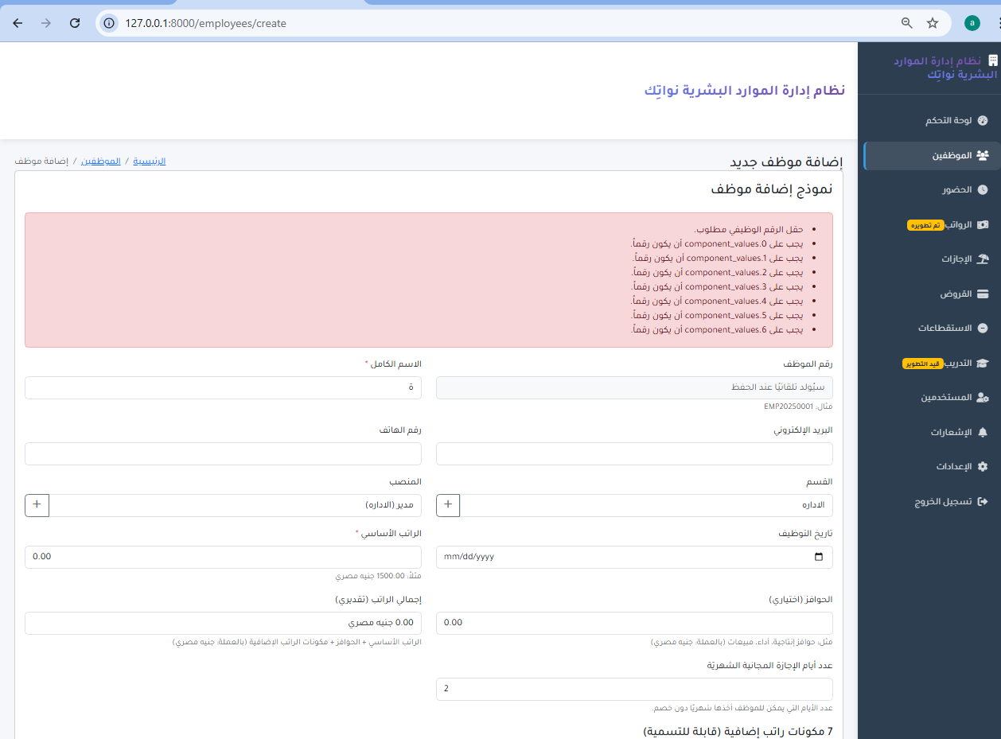Image resolution: width=1001 pixels, height=739 pixels.
Task: Click the settings gear icon in sidebar
Action: 983,467
